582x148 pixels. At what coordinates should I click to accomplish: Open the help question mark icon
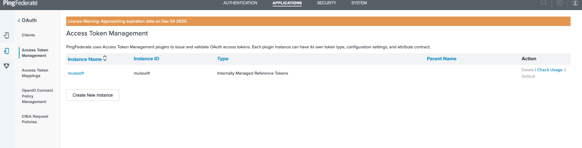(560, 3)
